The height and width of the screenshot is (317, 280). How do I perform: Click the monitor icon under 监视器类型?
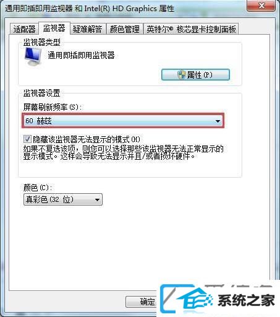(x=33, y=56)
